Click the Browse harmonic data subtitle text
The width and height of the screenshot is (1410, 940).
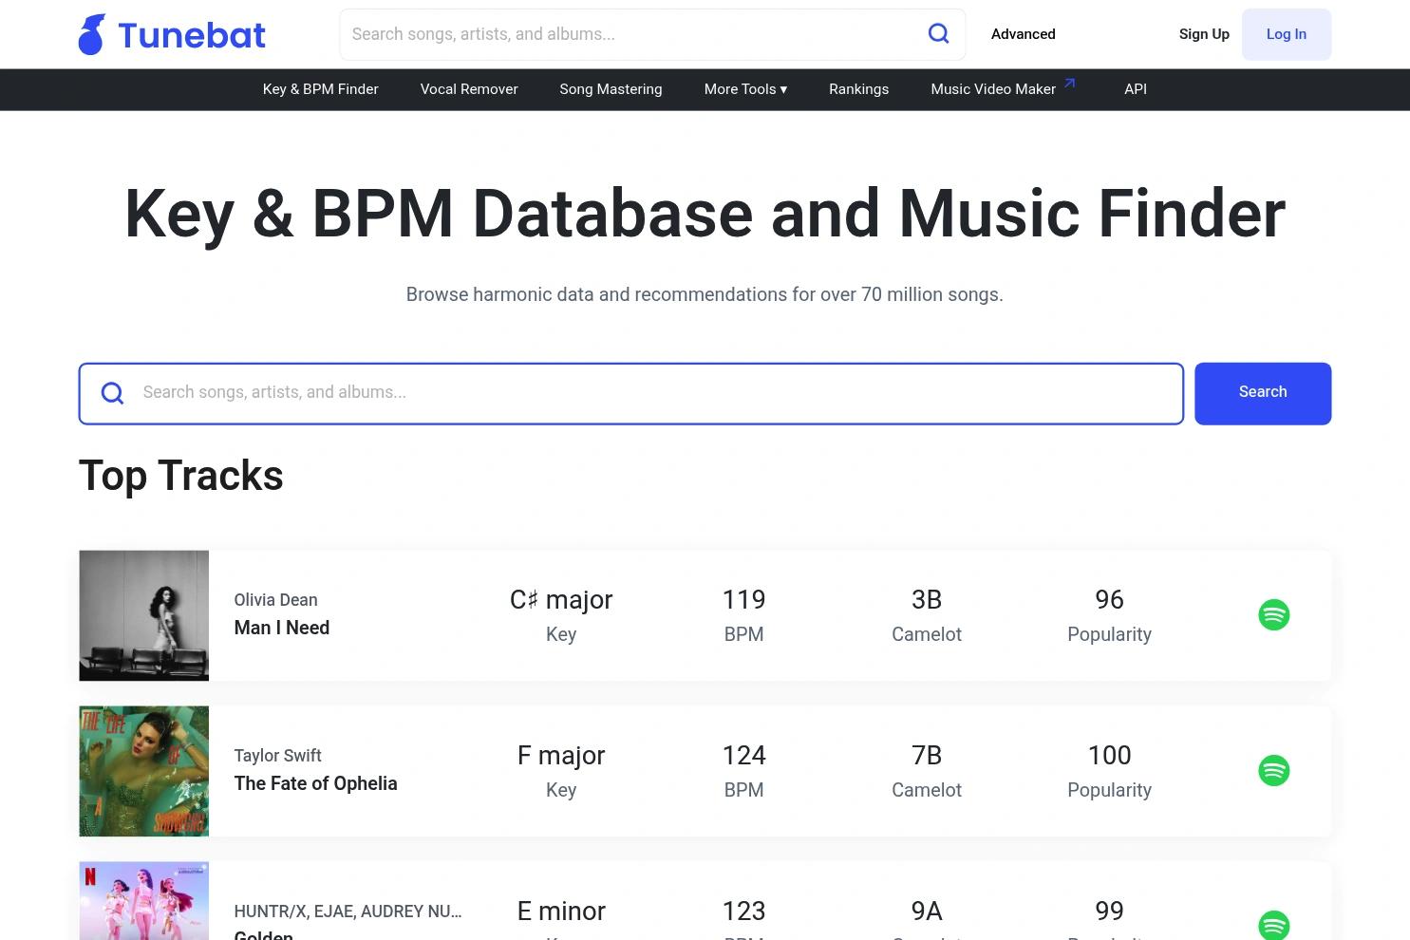705,294
